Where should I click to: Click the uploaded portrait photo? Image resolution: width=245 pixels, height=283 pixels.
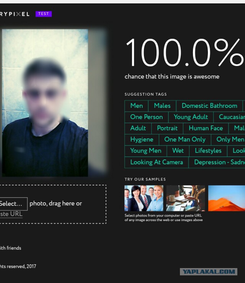point(45,103)
